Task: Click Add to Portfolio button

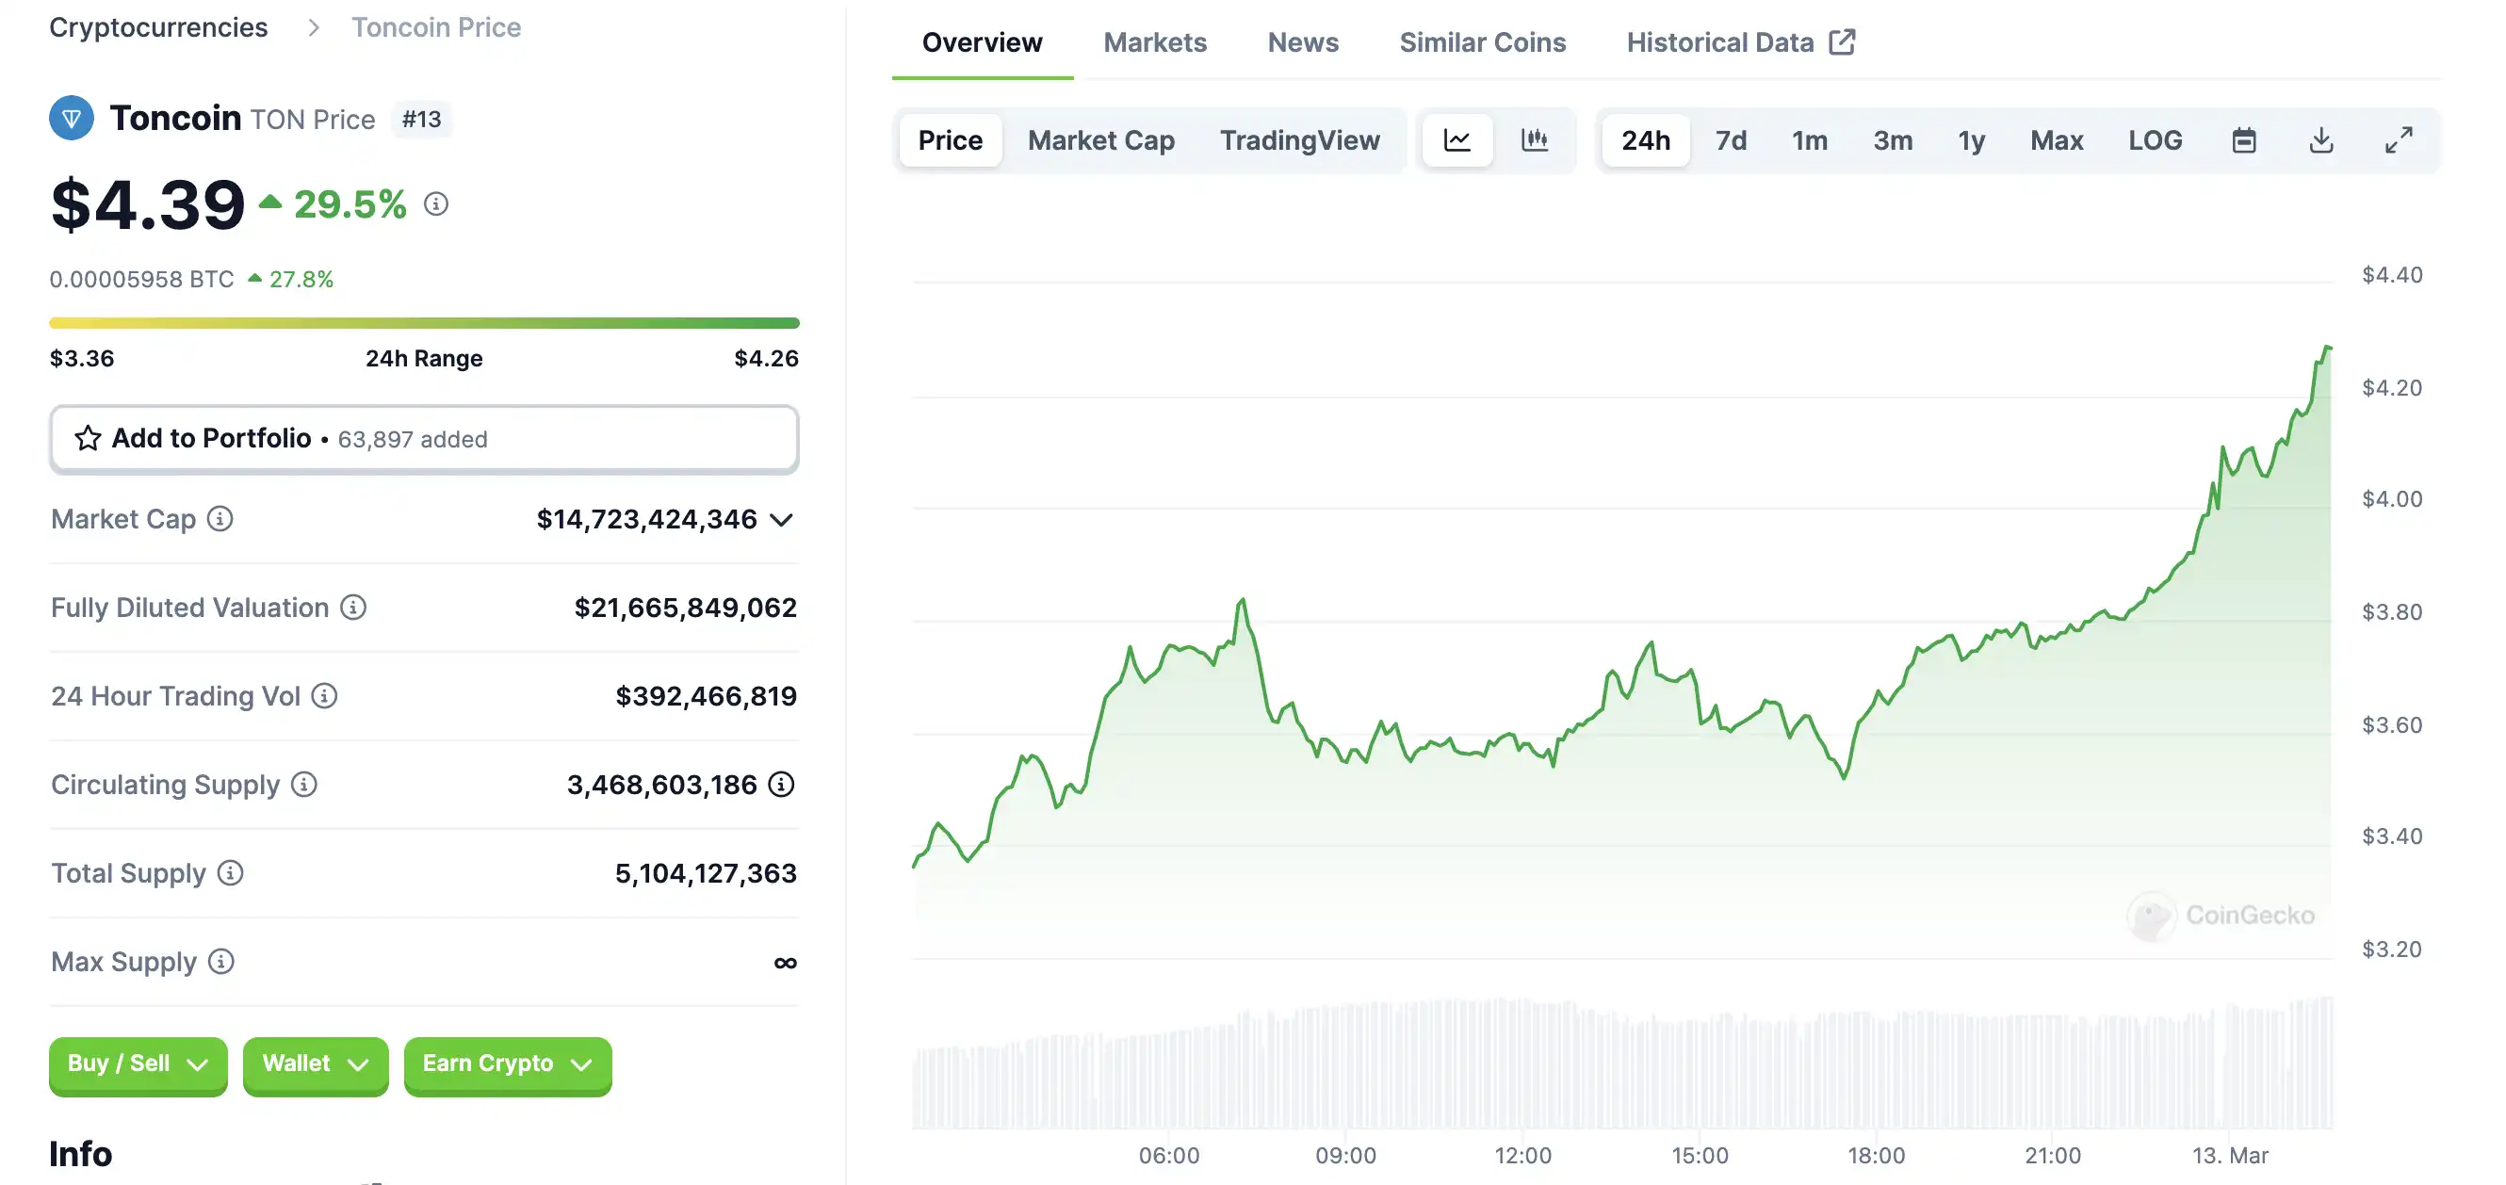Action: pos(424,439)
